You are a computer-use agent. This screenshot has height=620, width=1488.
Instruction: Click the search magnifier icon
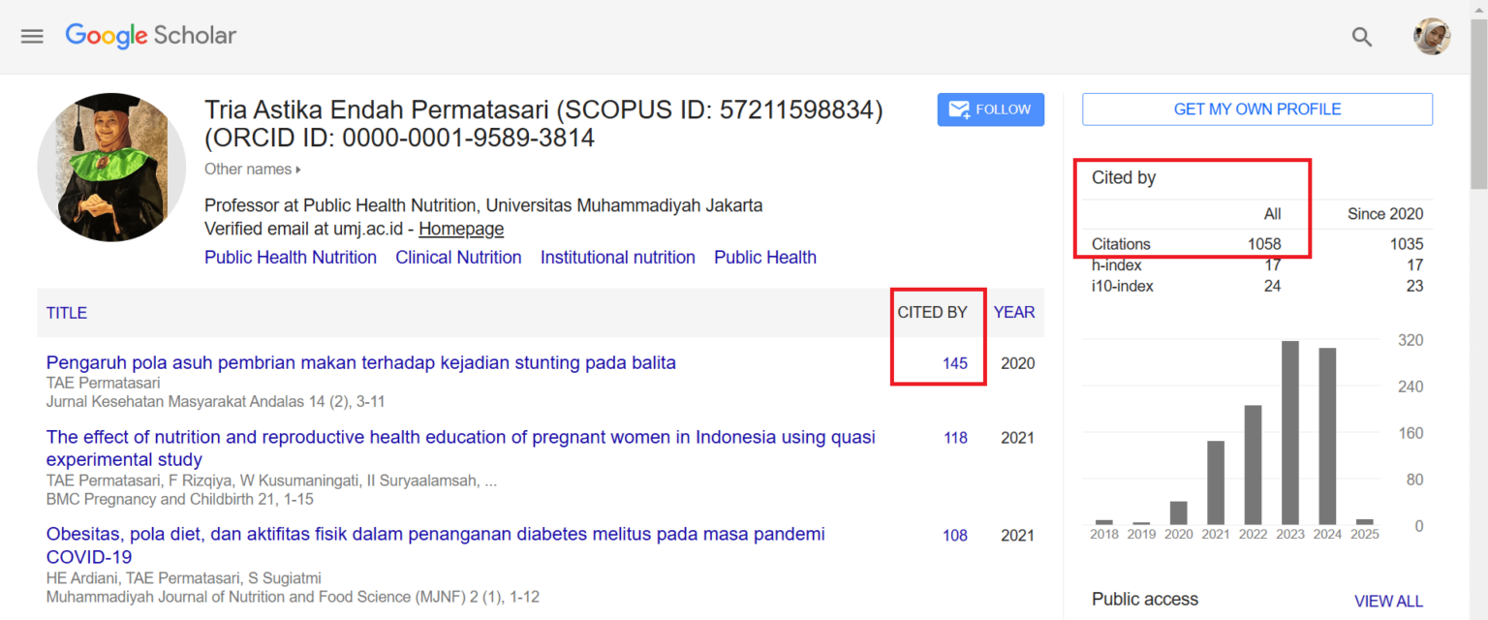point(1362,37)
